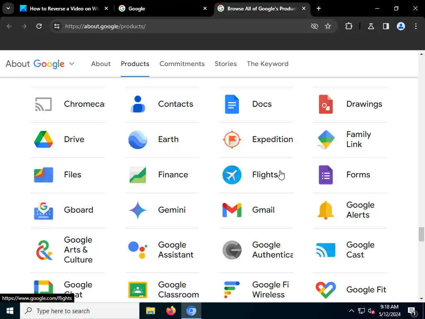Select the Products nav item
The height and width of the screenshot is (319, 425).
tap(135, 64)
